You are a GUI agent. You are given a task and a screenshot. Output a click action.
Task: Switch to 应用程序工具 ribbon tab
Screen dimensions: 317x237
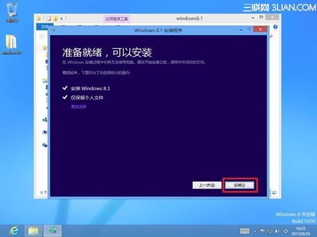117,19
